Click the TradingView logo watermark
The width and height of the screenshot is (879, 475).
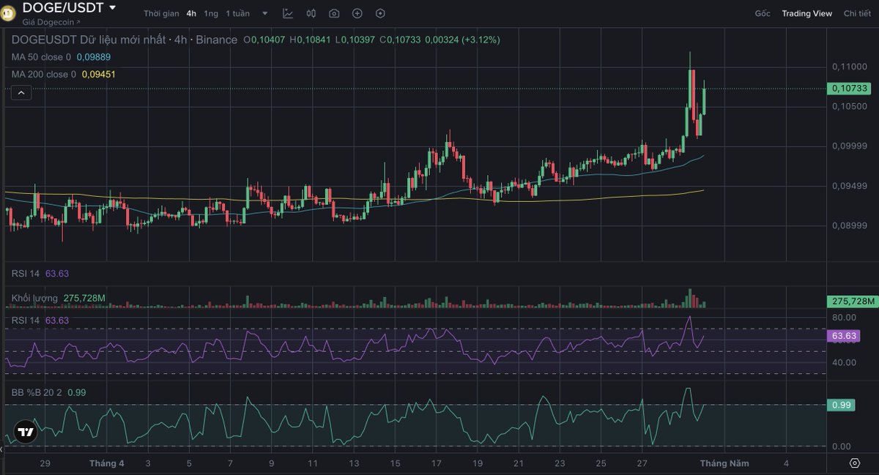click(x=25, y=433)
